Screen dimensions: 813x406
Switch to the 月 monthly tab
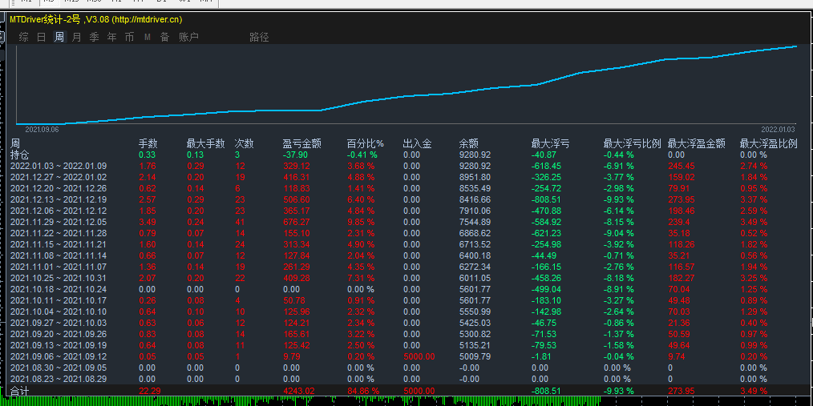coord(77,38)
